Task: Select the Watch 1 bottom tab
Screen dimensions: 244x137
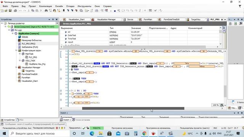Action: [x=66, y=120]
